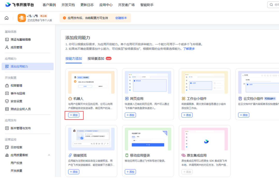Click the 创建版本 link in banner
This screenshot has width=279, height=178.
pos(121,18)
